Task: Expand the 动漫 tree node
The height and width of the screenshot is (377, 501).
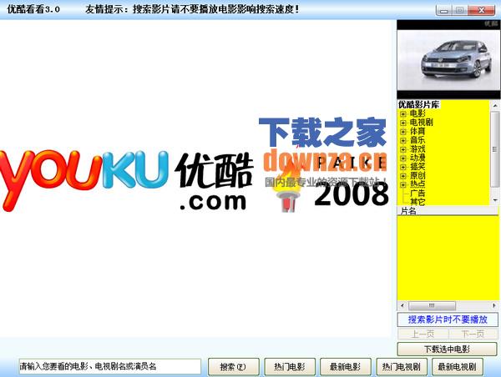Action: click(403, 158)
